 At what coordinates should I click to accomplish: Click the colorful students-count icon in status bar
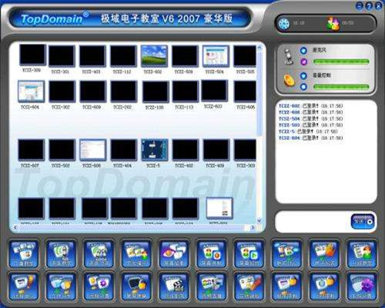tap(333, 24)
